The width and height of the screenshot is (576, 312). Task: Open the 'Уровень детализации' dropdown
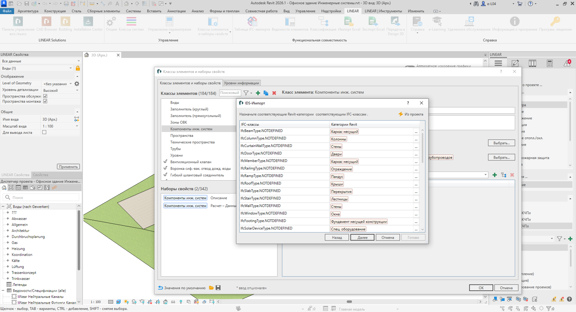tap(77, 90)
